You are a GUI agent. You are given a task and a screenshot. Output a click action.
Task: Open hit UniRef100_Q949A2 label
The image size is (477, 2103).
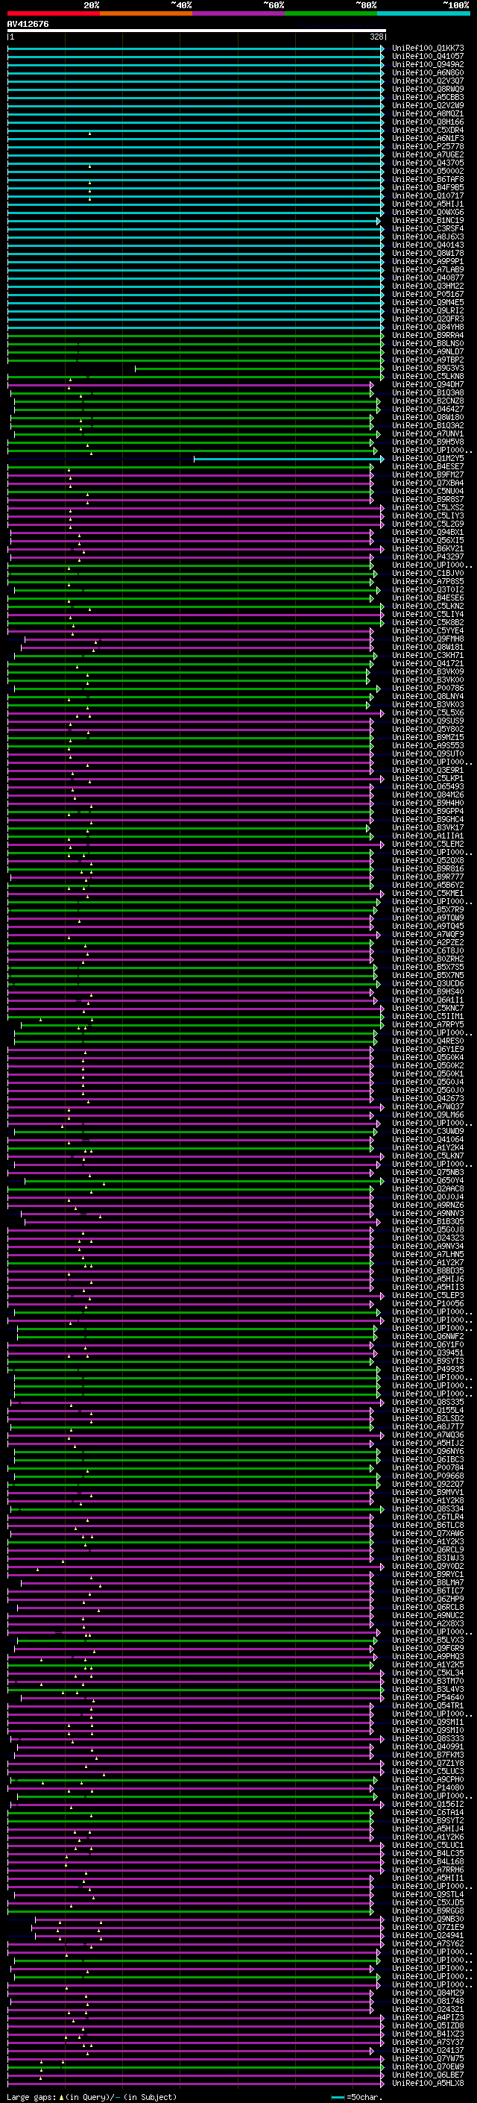[428, 64]
